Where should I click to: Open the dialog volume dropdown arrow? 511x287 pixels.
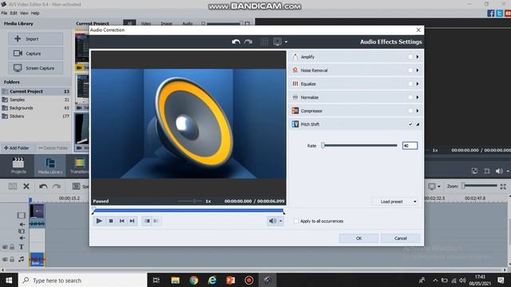280,221
